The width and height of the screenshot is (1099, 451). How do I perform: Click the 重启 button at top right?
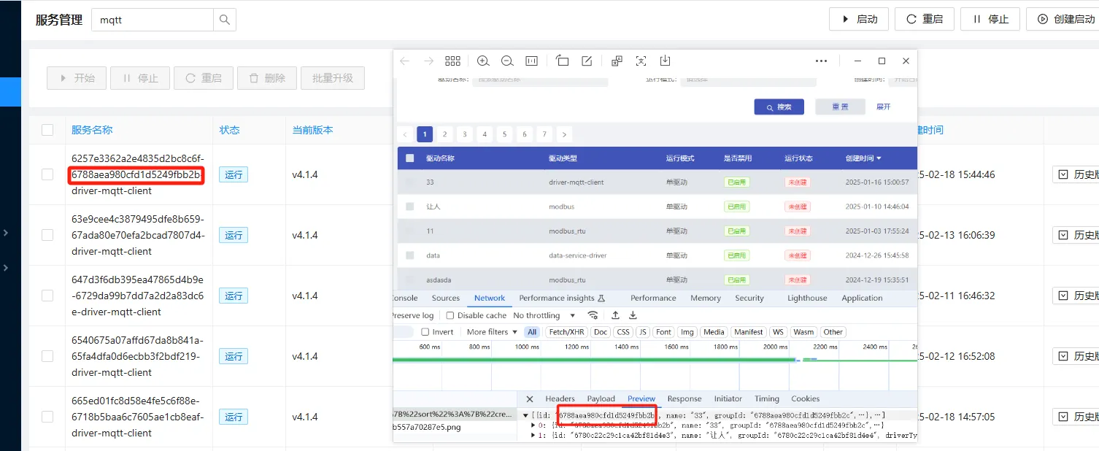[924, 19]
